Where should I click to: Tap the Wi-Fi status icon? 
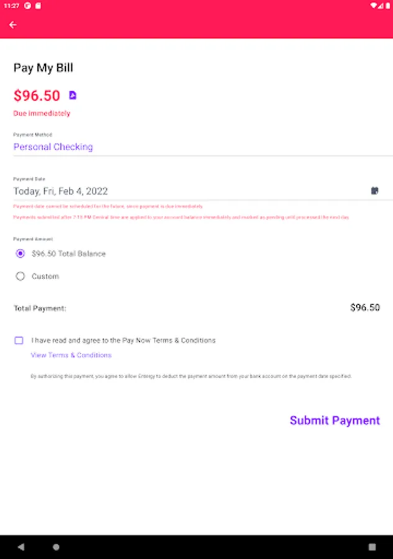coord(374,6)
